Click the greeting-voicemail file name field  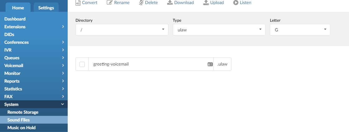click(x=147, y=64)
